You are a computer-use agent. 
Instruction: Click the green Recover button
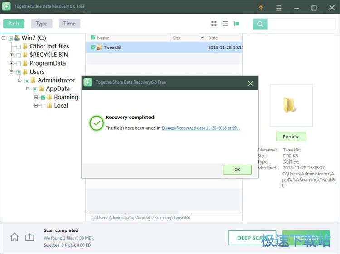pyautogui.click(x=306, y=238)
